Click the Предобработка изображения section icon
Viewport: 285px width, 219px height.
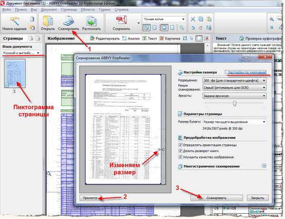(180, 138)
